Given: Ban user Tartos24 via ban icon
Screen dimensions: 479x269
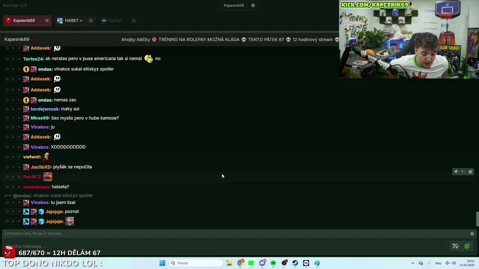Looking at the screenshot, I should pyautogui.click(x=7, y=59).
